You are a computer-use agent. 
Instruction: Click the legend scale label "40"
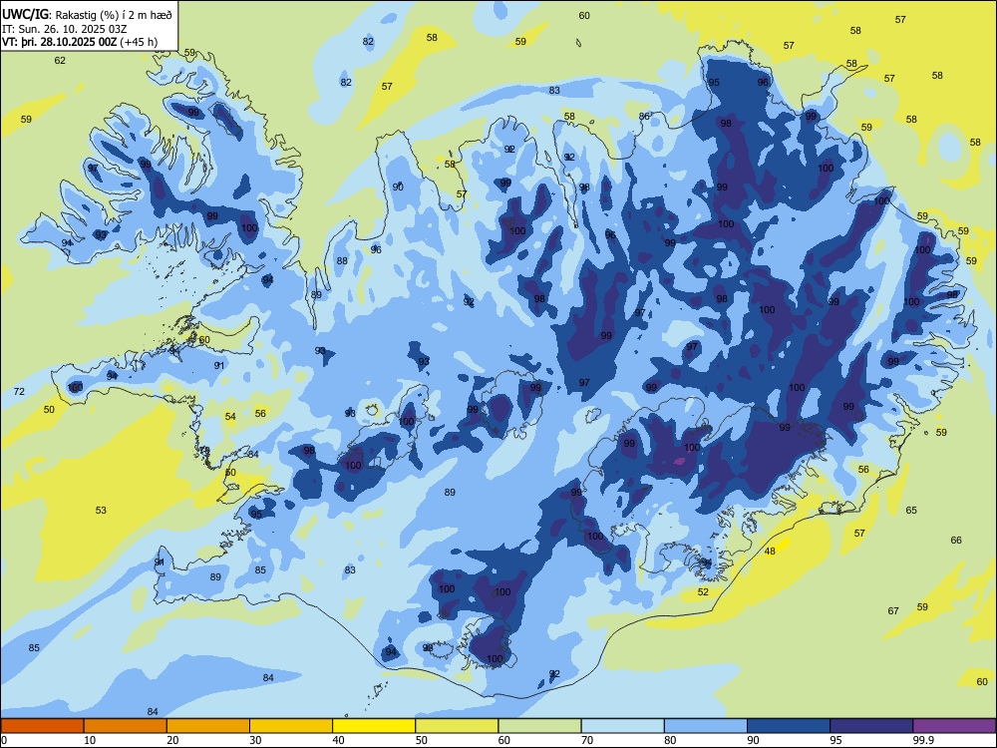(x=338, y=740)
